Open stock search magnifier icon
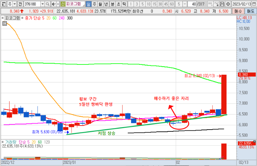257x166 pixels. pyautogui.click(x=47, y=4)
